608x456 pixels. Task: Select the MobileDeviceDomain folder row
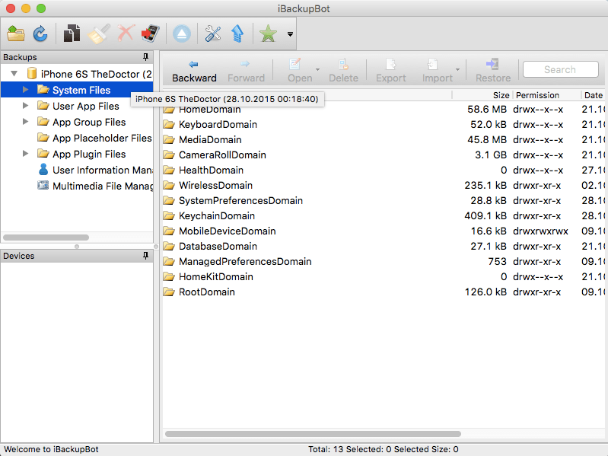383,231
